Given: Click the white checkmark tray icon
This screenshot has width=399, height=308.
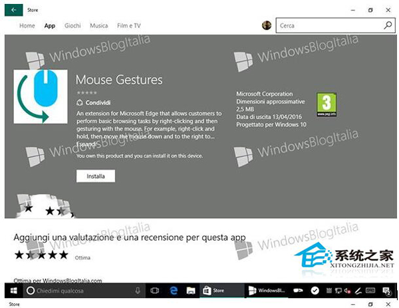Looking at the screenshot, I should click(x=315, y=291).
